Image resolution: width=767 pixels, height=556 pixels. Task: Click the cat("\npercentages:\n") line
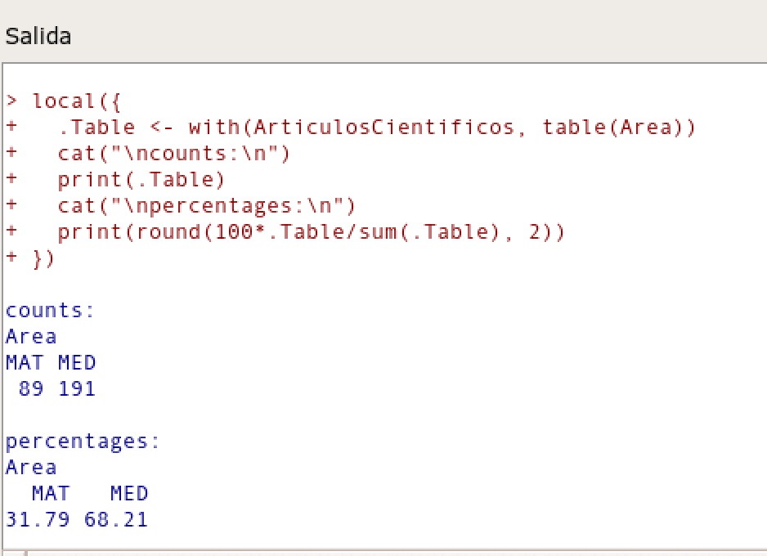206,206
